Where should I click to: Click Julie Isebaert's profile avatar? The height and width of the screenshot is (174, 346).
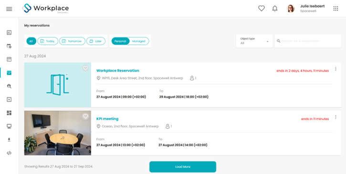(x=291, y=9)
